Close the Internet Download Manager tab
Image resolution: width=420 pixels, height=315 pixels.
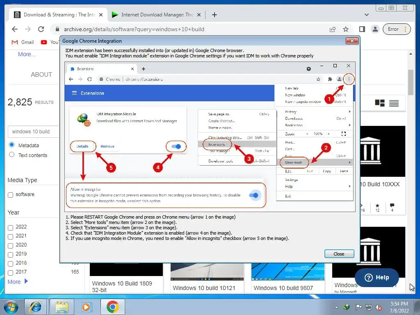coord(199,15)
